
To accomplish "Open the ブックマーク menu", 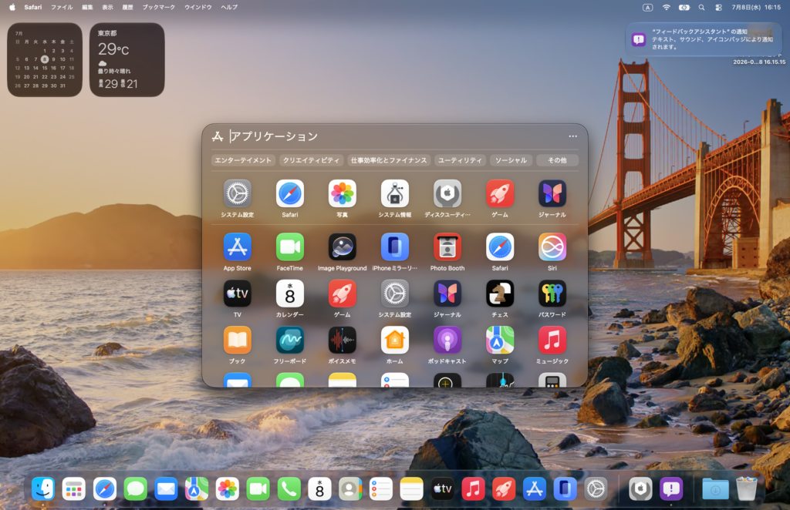I will 158,7.
